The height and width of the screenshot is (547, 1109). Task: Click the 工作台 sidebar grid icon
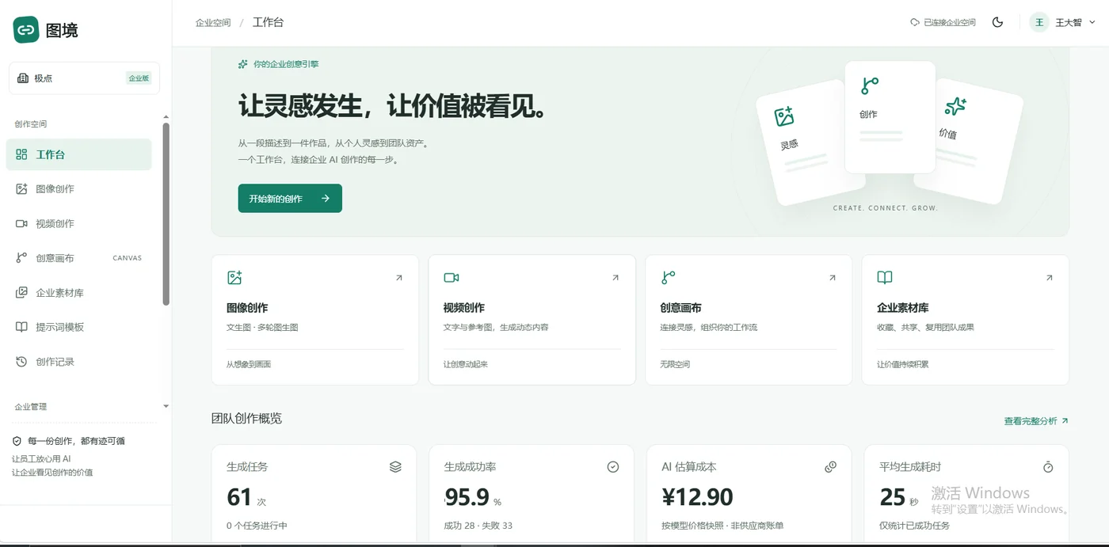tap(21, 154)
